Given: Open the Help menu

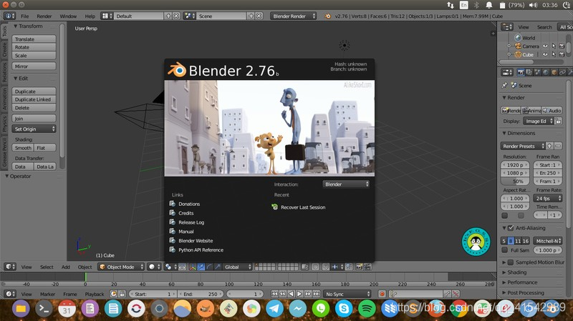Looking at the screenshot, I should coord(90,16).
